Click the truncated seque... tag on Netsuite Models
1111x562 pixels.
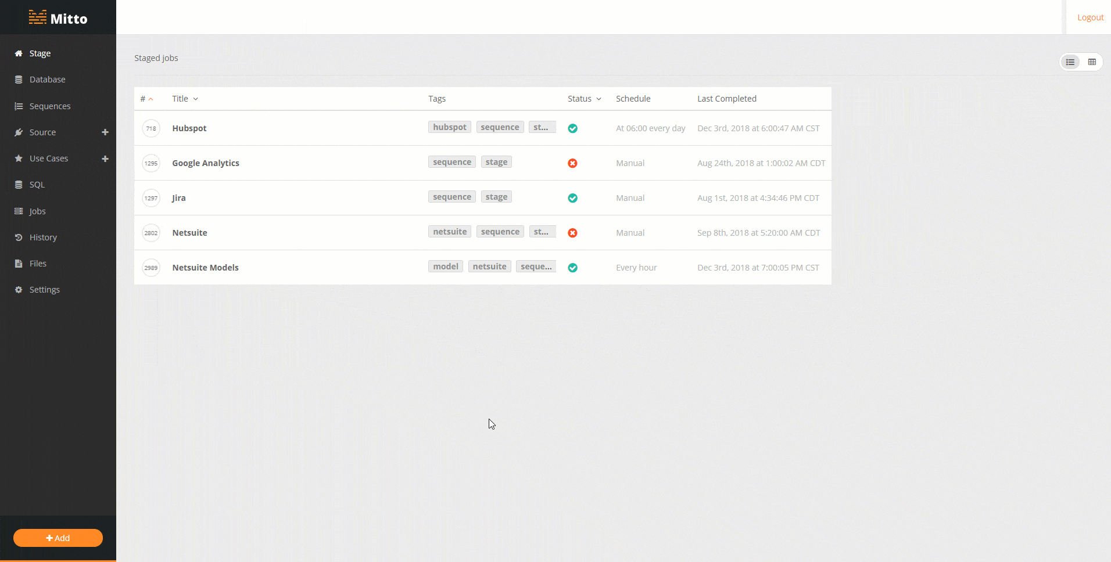[x=536, y=266]
